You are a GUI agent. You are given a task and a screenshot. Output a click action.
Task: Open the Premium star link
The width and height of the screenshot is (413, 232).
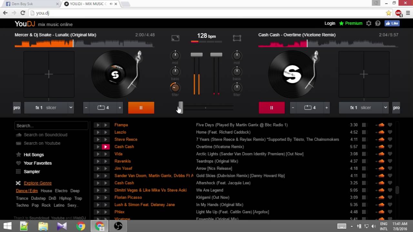tap(351, 23)
